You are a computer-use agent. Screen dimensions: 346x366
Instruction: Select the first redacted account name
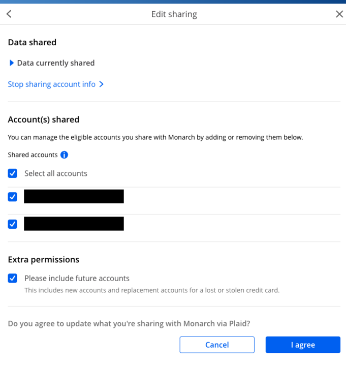point(74,197)
